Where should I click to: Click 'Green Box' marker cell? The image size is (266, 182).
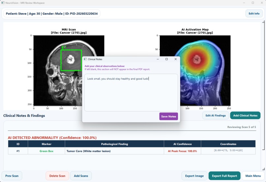tap(46, 151)
